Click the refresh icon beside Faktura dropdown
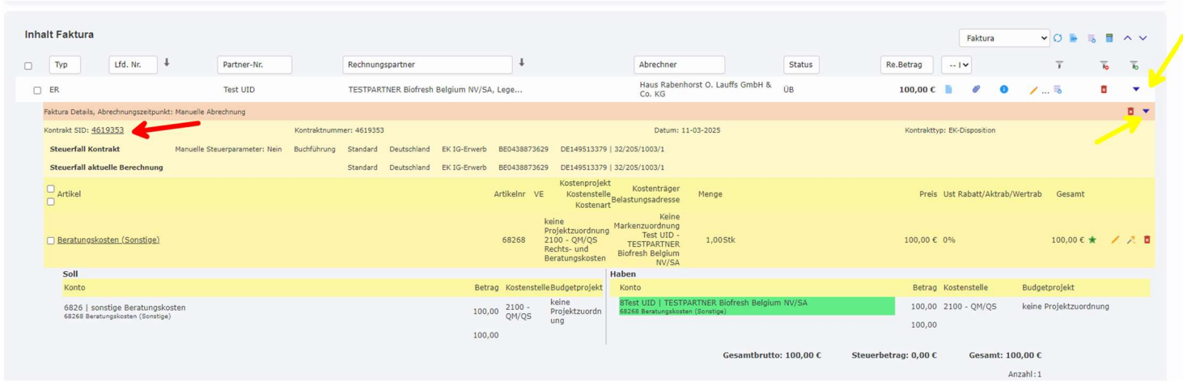 pos(1058,38)
